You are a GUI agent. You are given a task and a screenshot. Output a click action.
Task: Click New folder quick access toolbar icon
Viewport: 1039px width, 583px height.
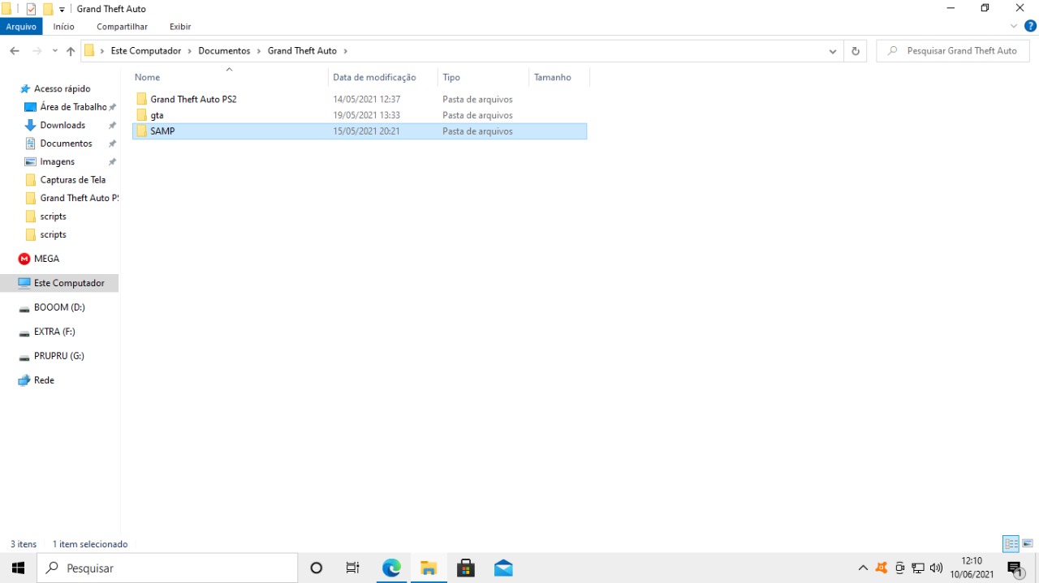coord(48,9)
